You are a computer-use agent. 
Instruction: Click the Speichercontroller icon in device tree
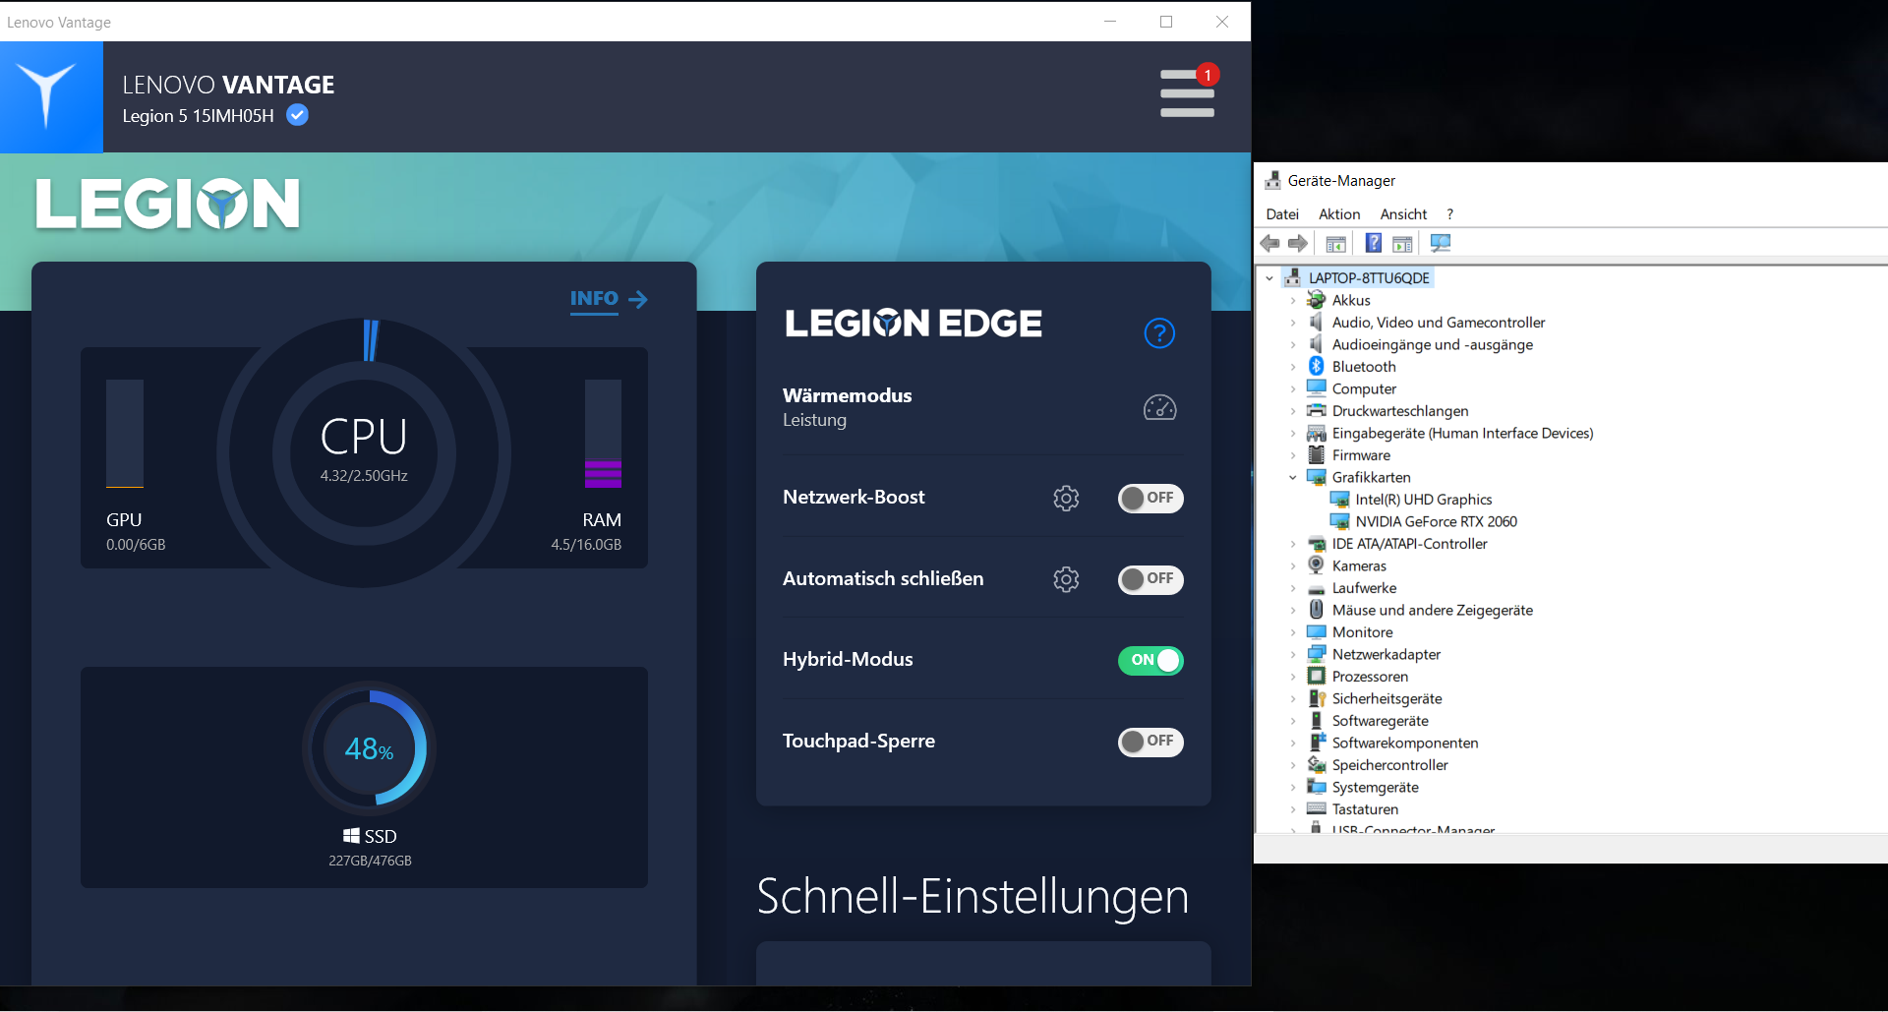(1317, 764)
